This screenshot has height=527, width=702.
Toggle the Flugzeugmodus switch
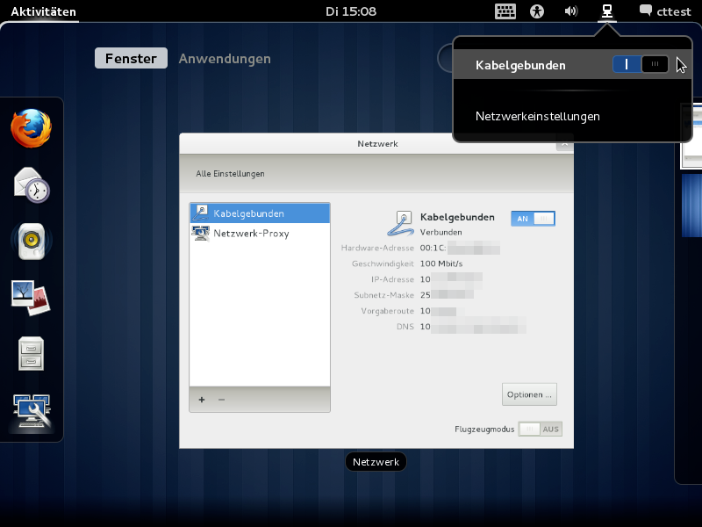pos(540,429)
